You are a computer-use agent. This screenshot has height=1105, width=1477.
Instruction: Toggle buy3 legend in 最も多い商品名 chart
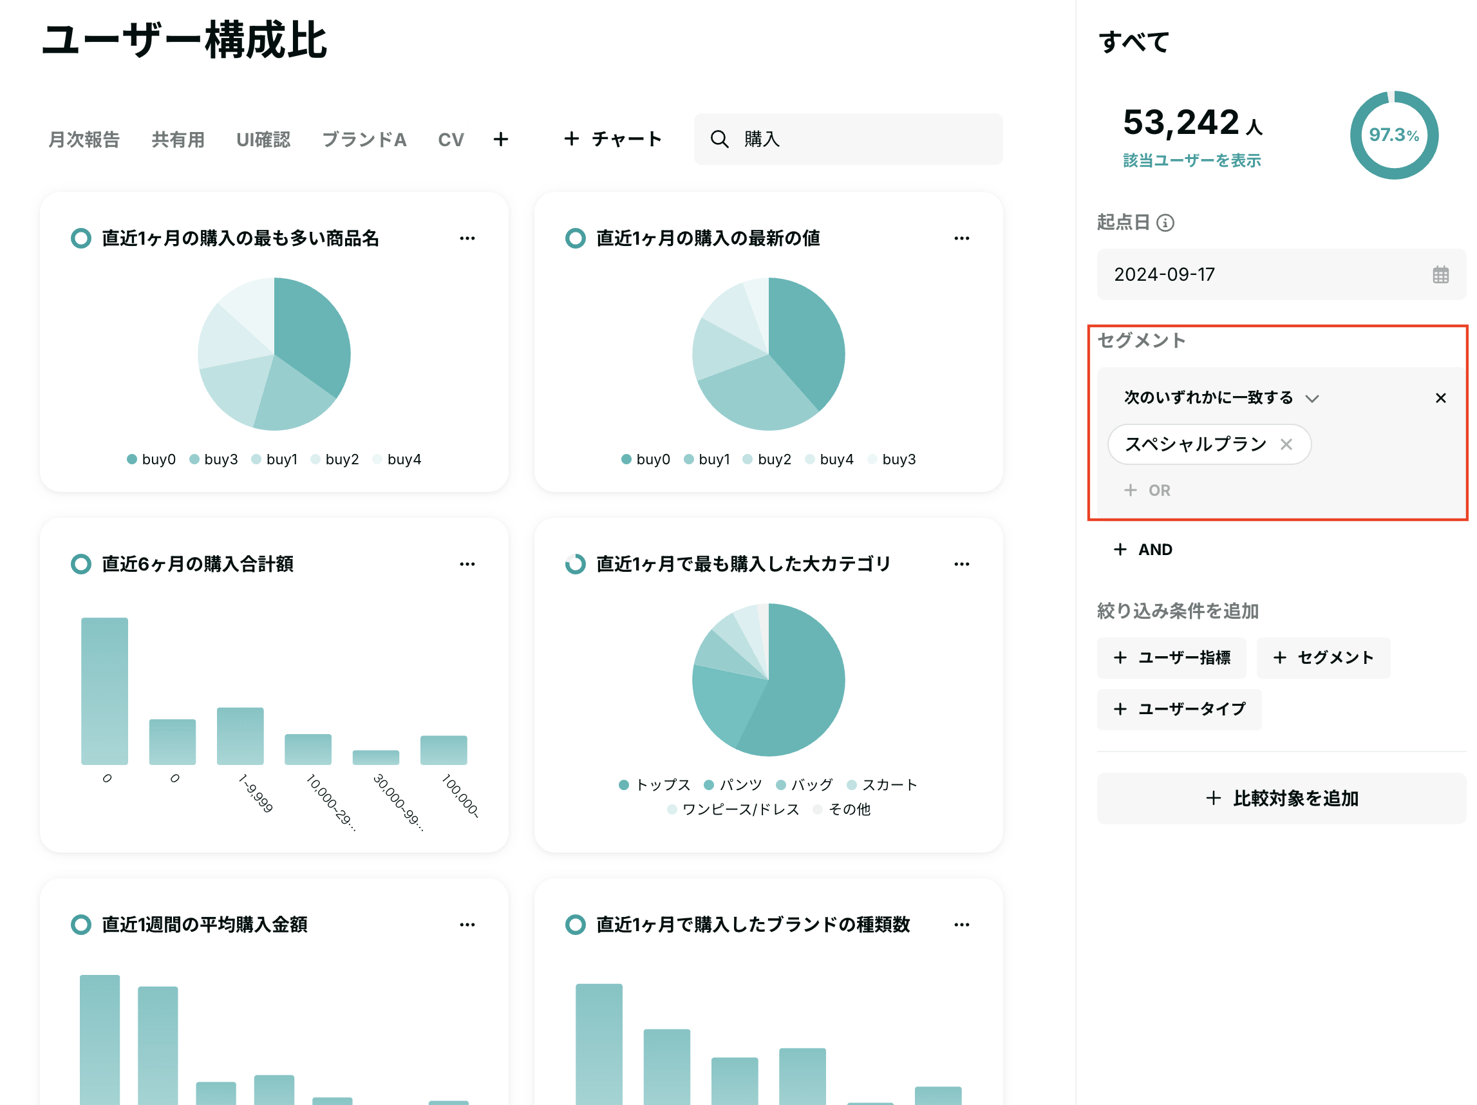click(214, 459)
